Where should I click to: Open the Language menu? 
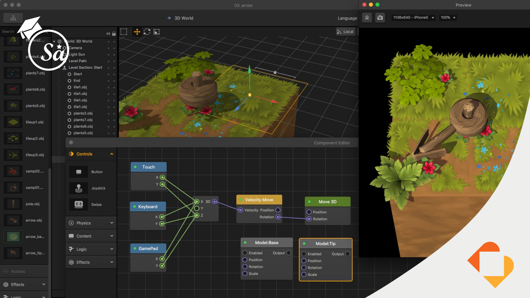347,18
